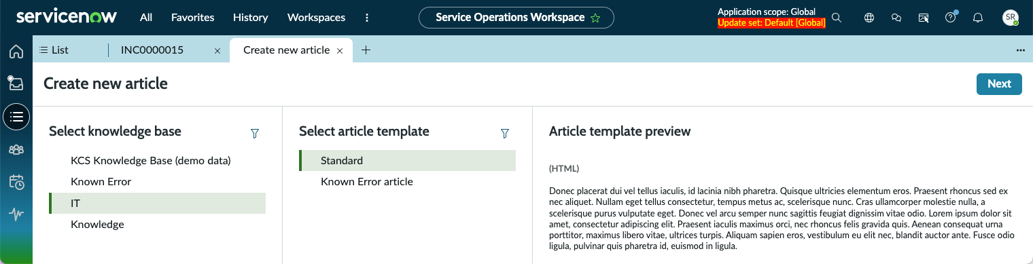The height and width of the screenshot is (264, 1033).
Task: Toggle favorite star on Service Operations Workspace
Action: click(x=595, y=18)
